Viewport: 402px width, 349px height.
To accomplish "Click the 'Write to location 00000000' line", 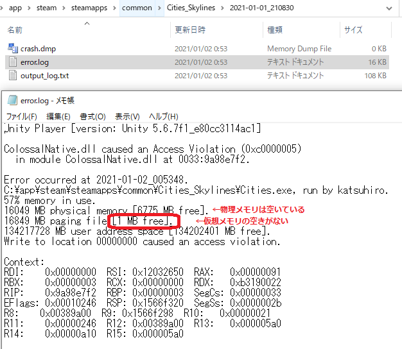I will click(143, 241).
